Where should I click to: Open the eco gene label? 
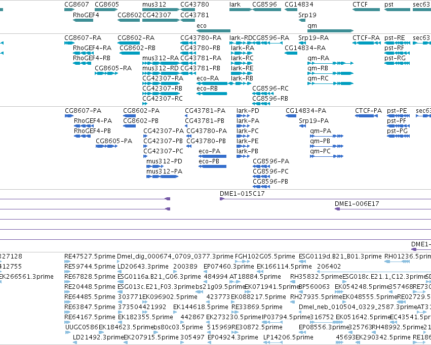click(x=202, y=25)
